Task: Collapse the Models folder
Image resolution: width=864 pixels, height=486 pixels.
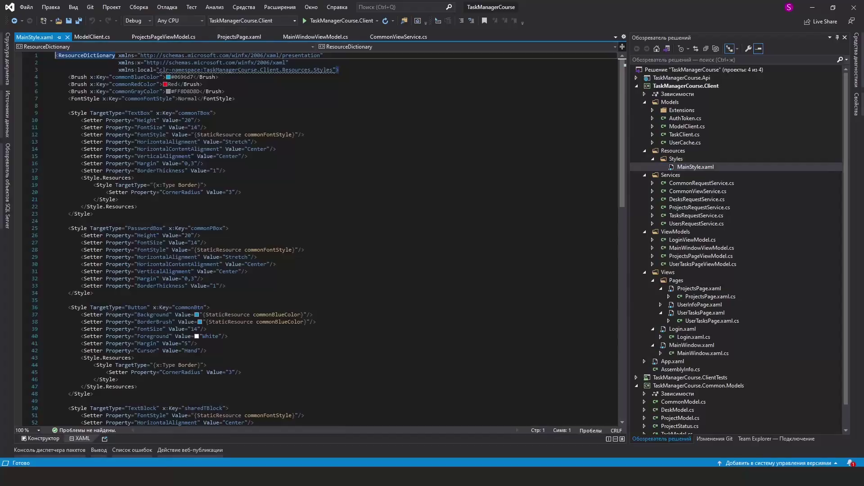Action: coord(644,102)
